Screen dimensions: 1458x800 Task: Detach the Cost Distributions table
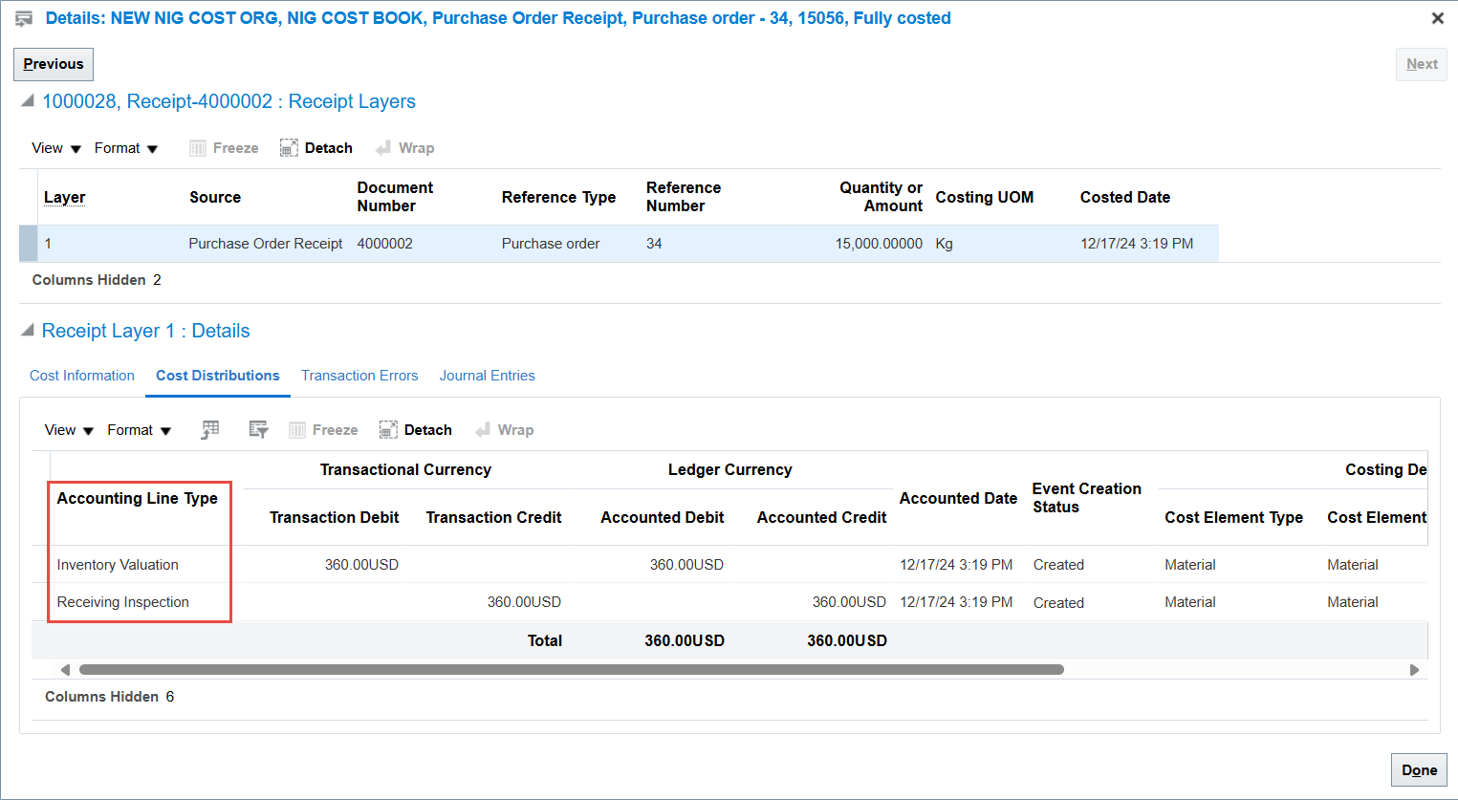click(x=415, y=429)
